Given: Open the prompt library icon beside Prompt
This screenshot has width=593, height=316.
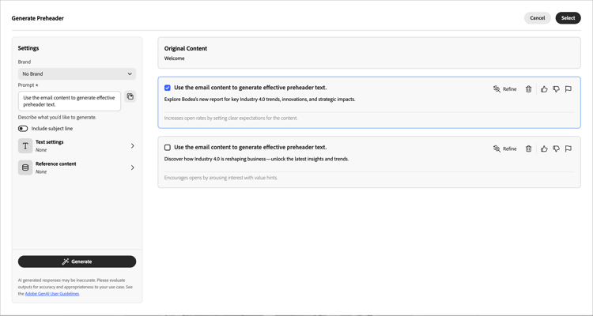Looking at the screenshot, I should pos(130,97).
